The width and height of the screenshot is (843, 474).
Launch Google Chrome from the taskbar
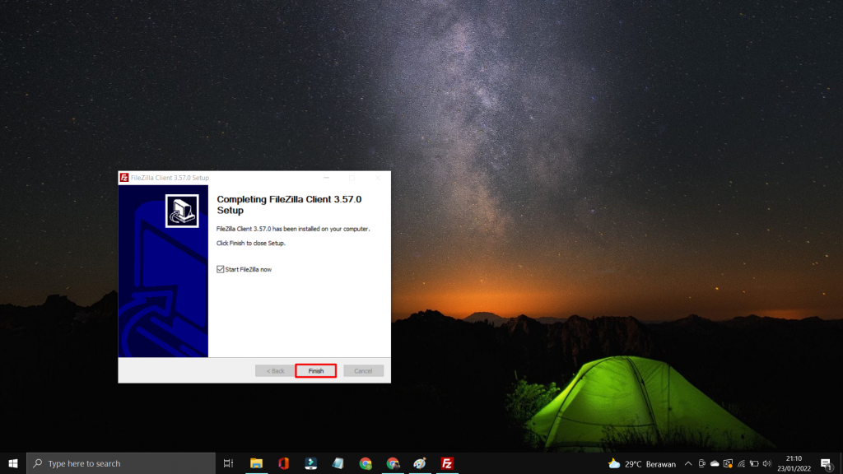coord(366,463)
